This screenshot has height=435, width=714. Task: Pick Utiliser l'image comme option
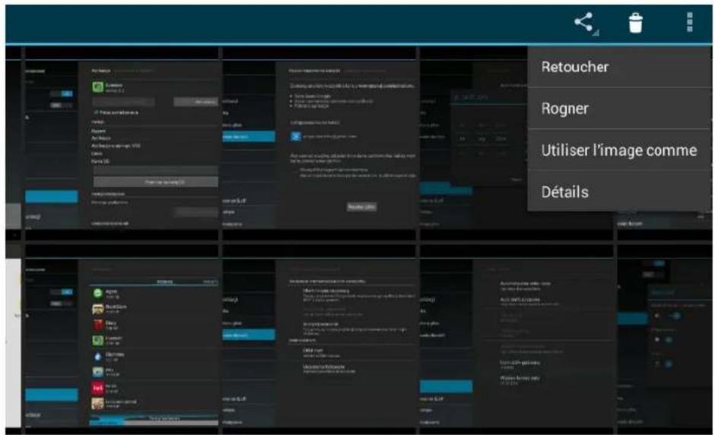(x=620, y=150)
